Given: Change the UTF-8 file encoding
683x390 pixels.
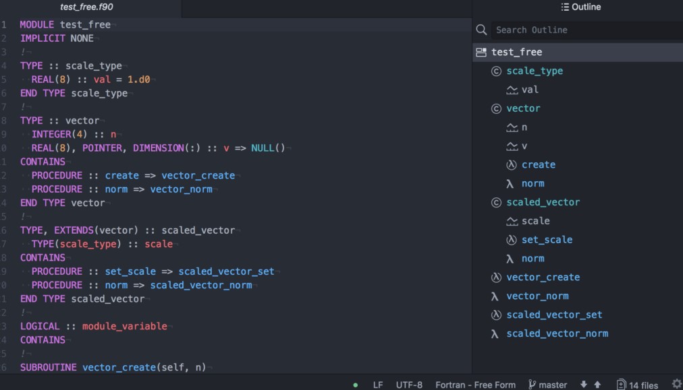Looking at the screenshot, I should 409,385.
